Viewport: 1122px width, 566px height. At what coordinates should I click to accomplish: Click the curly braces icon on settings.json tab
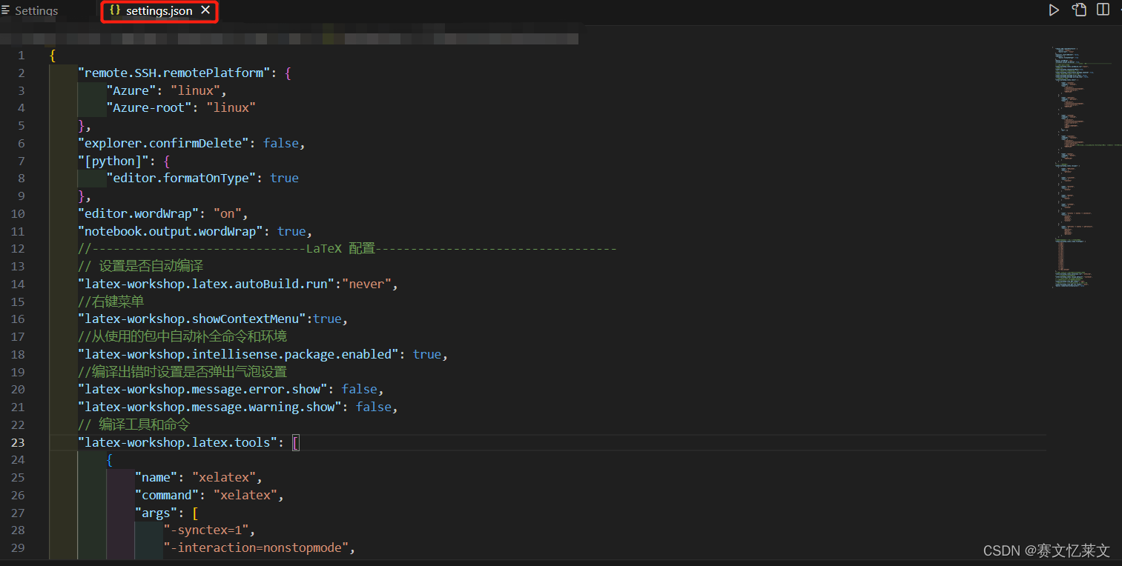click(114, 11)
